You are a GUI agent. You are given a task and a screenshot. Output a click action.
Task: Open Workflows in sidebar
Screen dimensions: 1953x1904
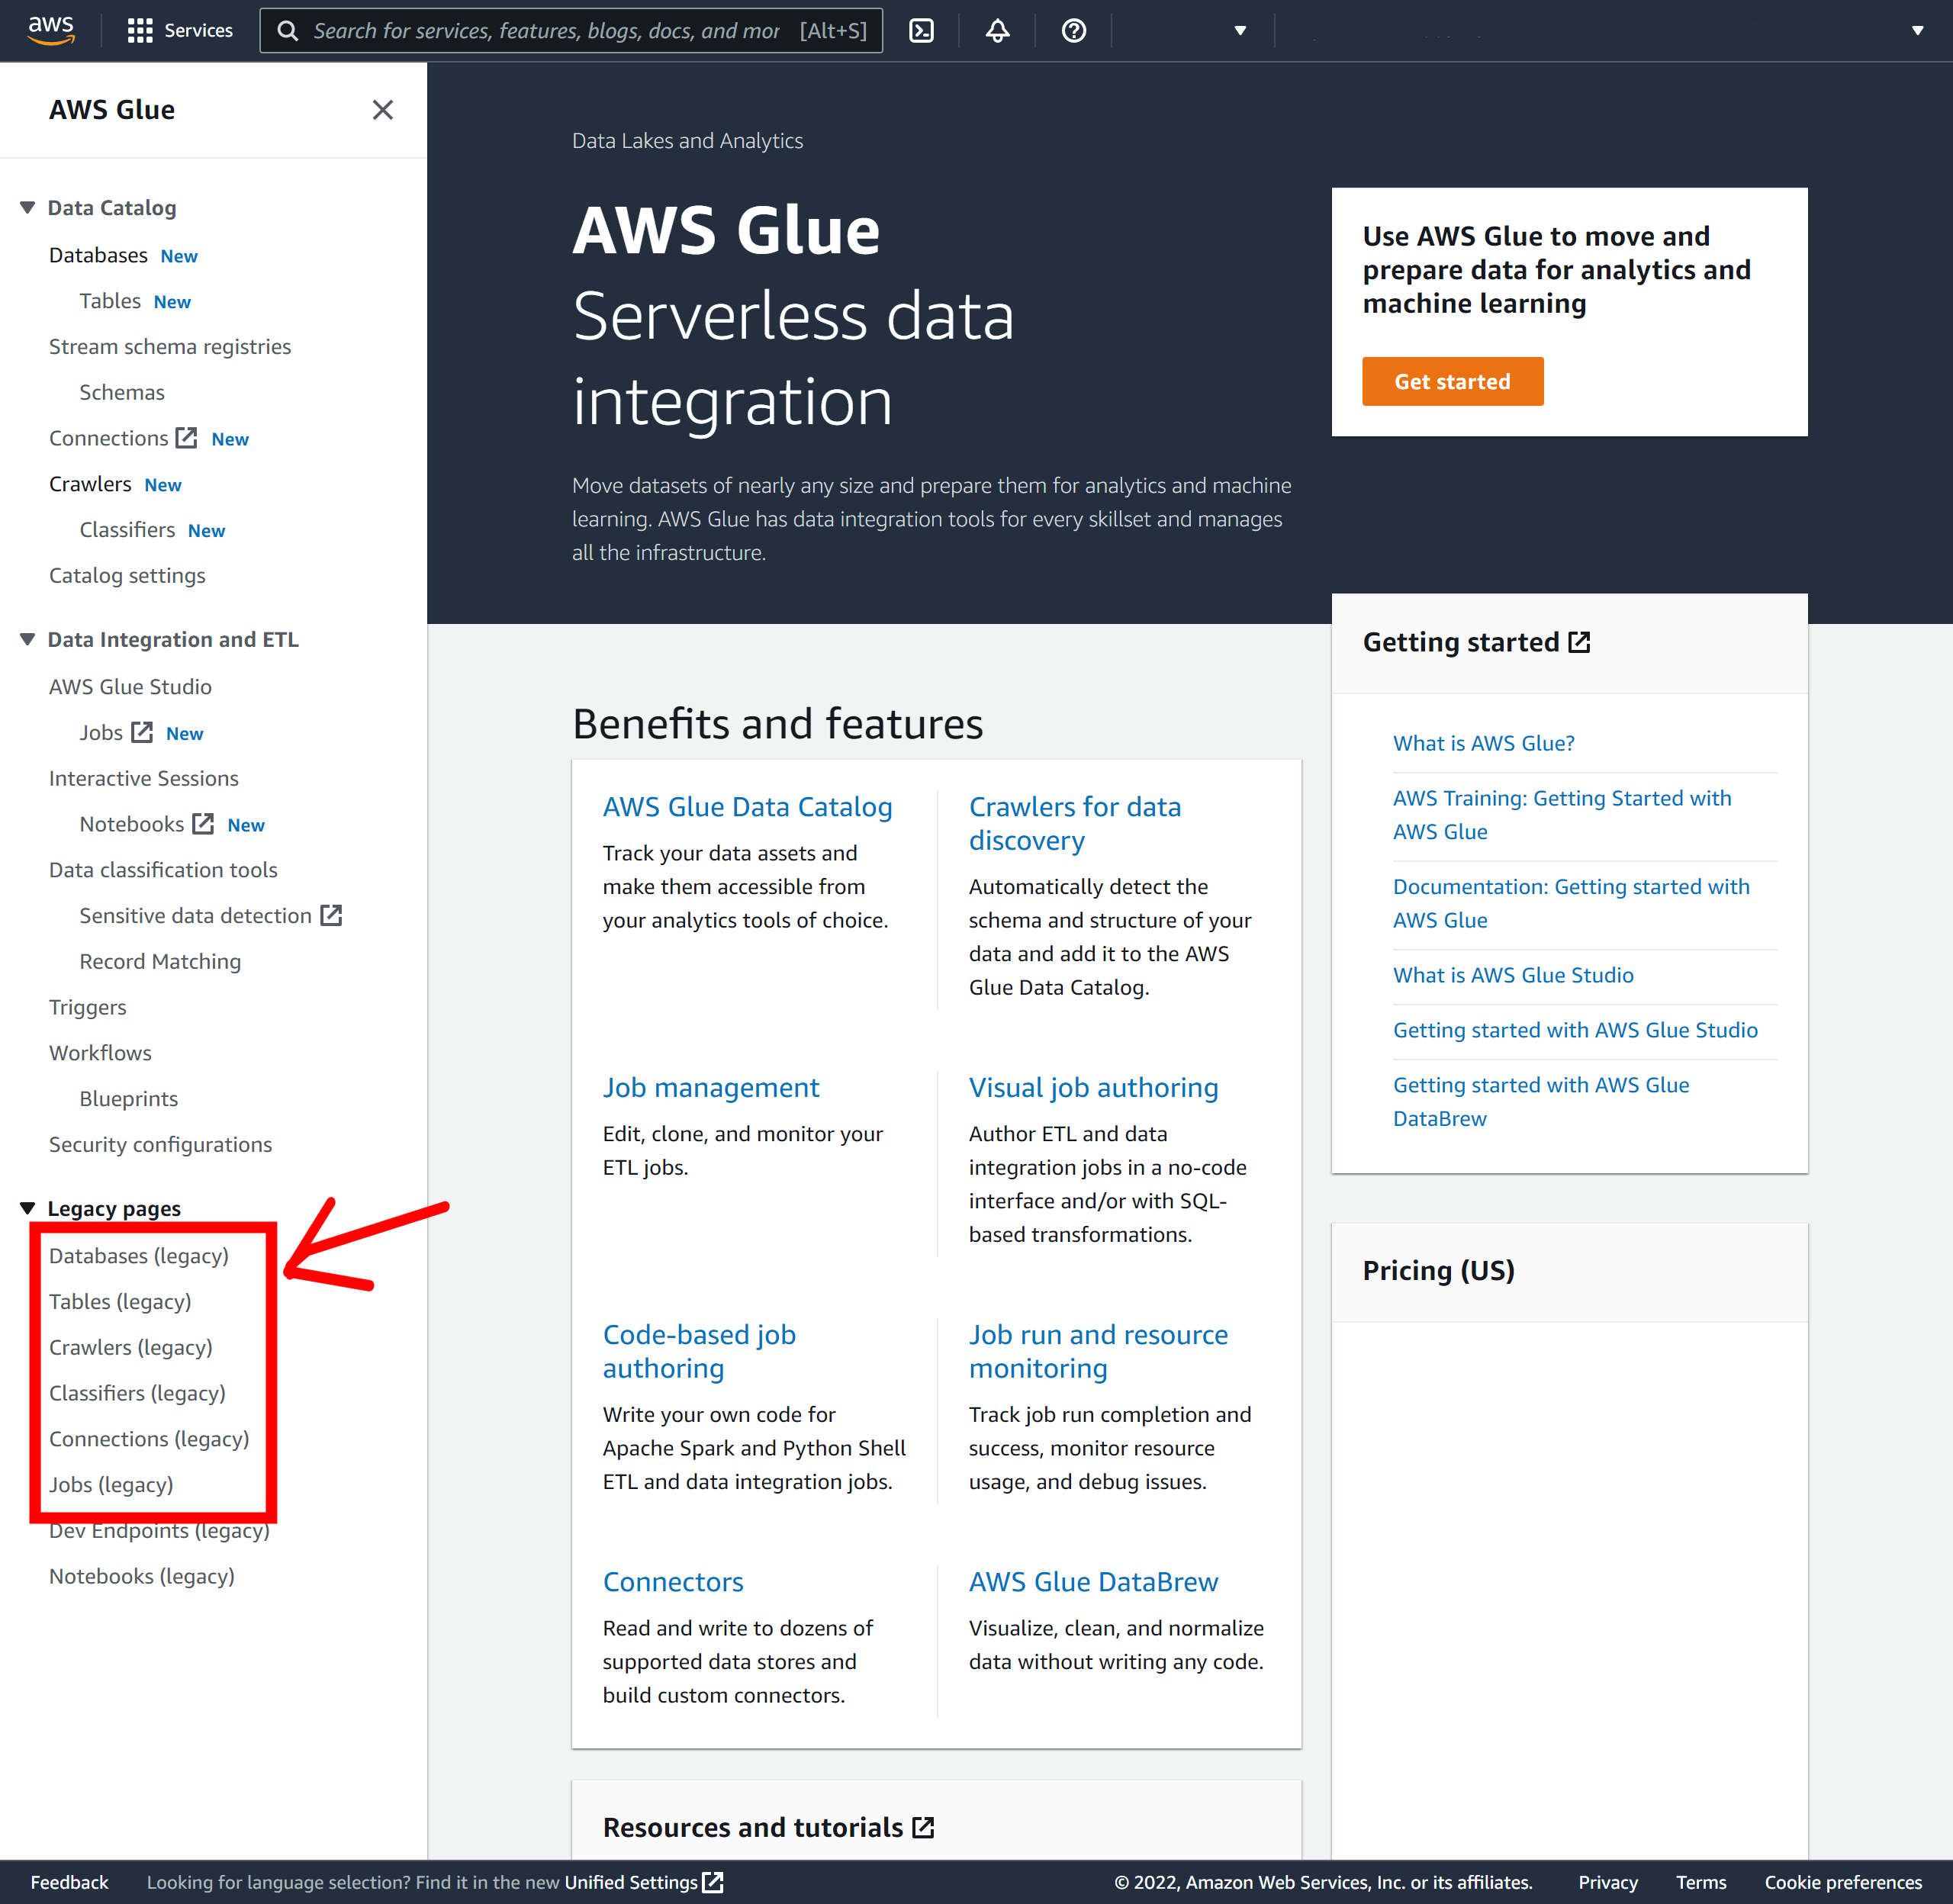[100, 1053]
